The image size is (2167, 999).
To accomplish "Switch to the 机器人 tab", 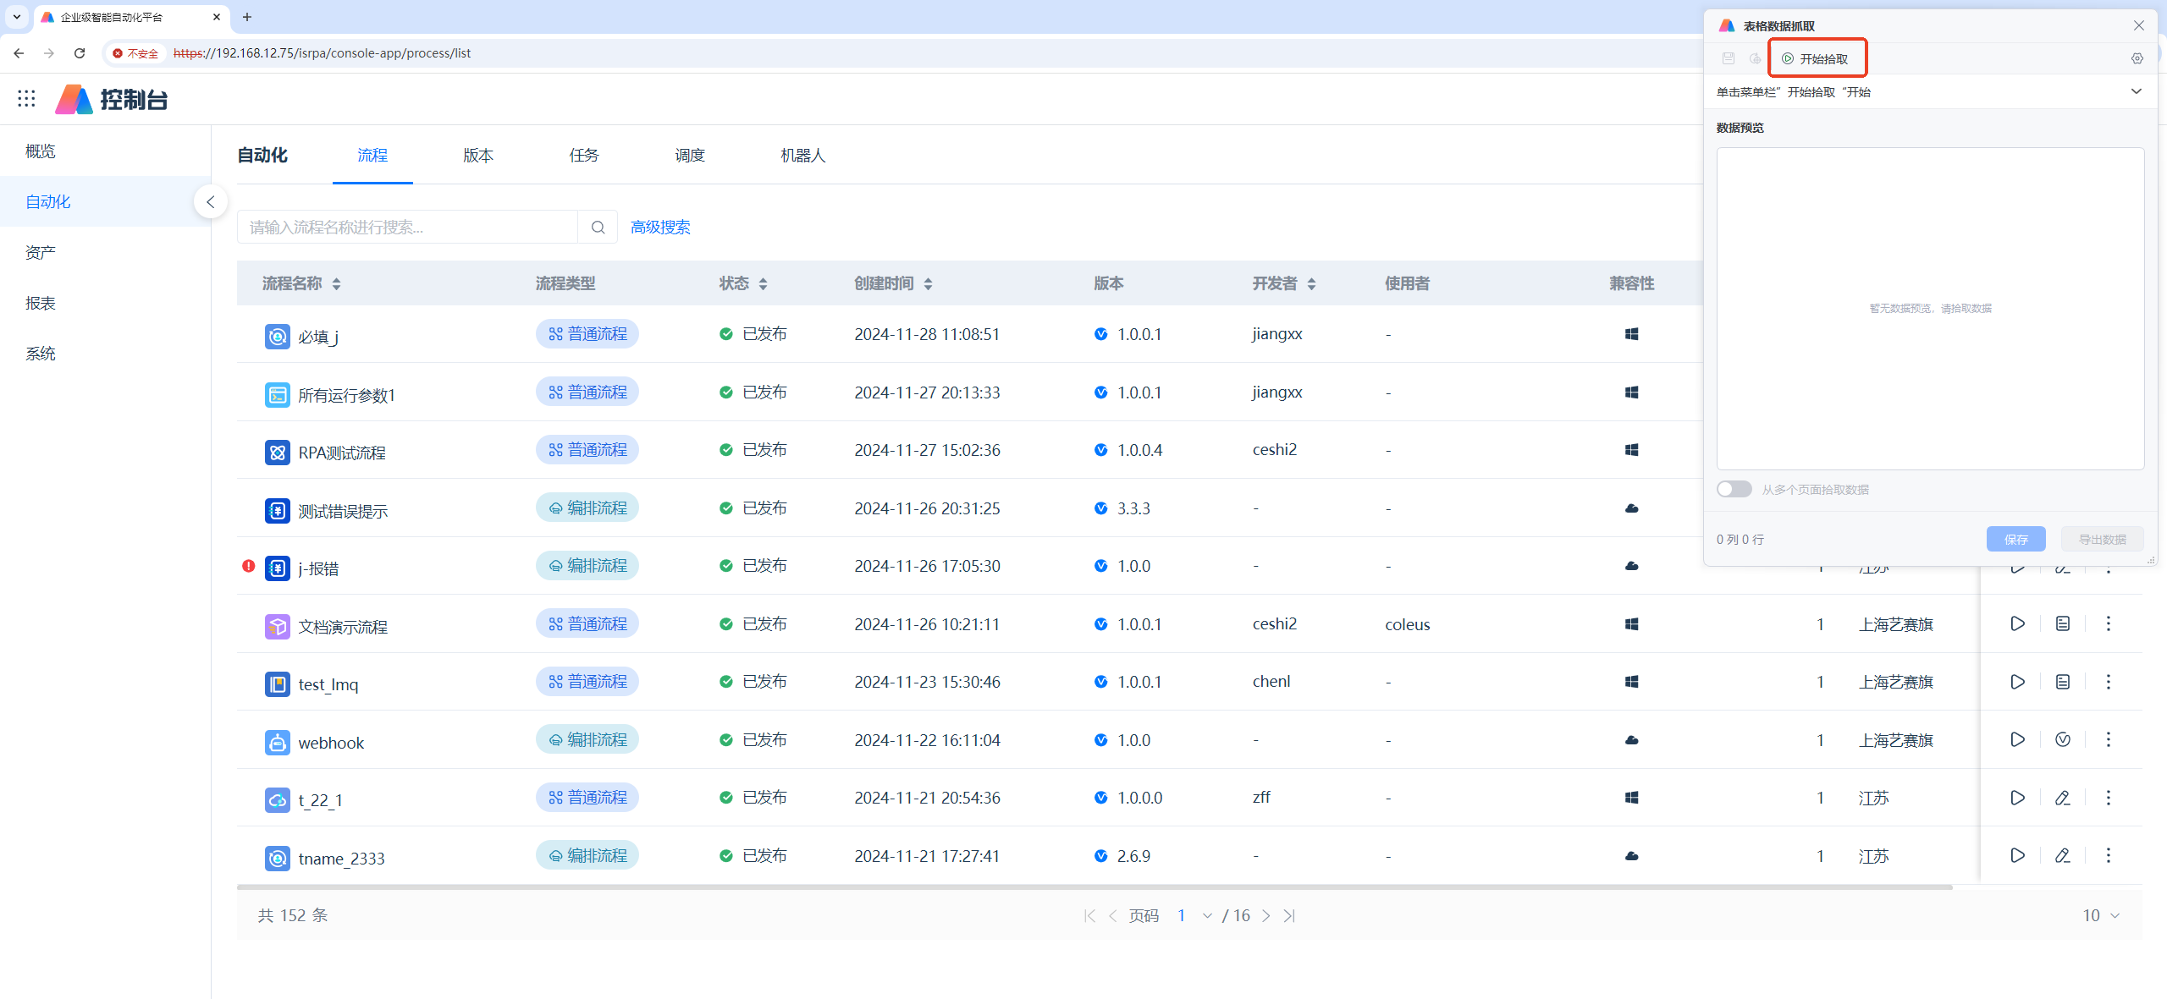I will 802,156.
